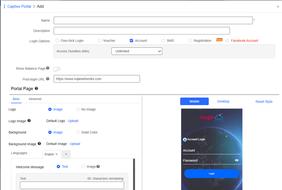282x190 pixels.
Task: Click the Name input field
Action: click(153, 21)
